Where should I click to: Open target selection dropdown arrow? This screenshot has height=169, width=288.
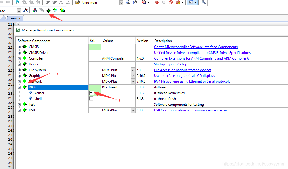[x=19, y=11]
